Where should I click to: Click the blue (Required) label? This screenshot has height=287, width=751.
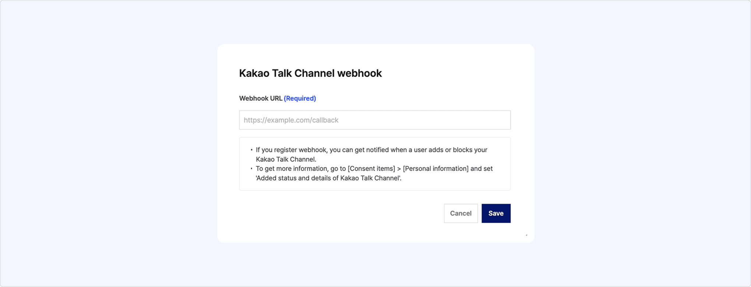(300, 98)
